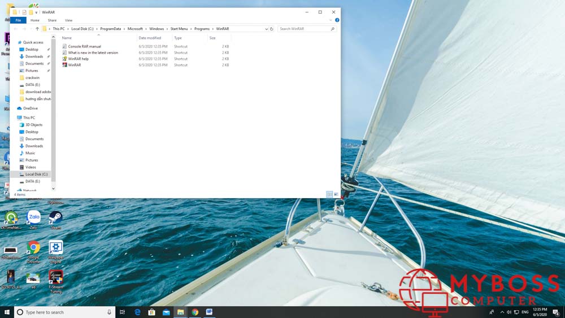Switch to details view layout

coord(329,194)
